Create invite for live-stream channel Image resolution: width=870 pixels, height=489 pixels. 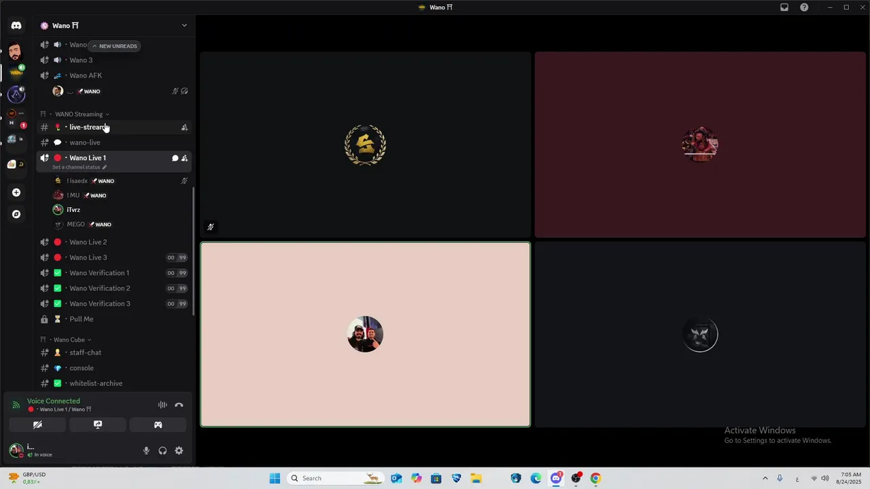(x=184, y=127)
